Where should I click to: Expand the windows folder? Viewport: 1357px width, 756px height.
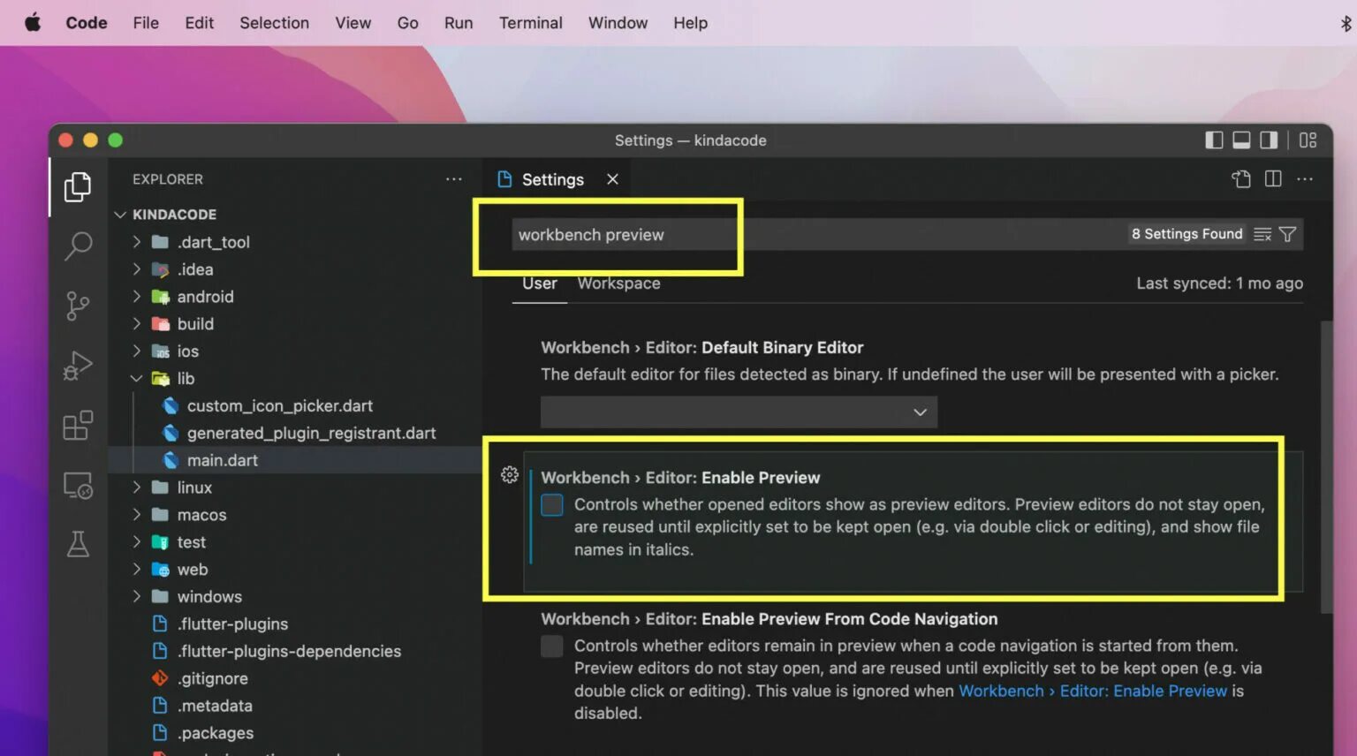(137, 597)
